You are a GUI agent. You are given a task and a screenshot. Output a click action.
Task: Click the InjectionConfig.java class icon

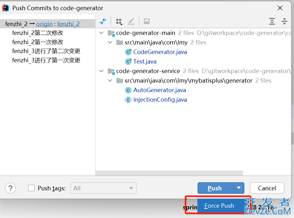tap(128, 100)
